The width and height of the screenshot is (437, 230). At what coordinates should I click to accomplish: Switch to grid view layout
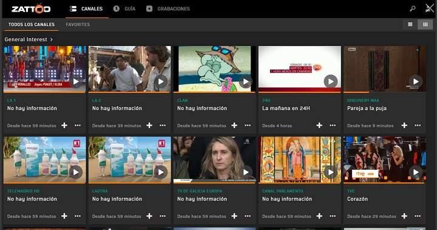tap(425, 24)
